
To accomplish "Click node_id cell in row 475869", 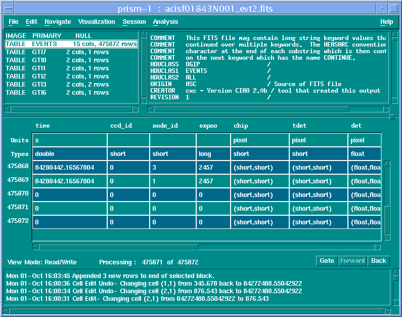I will tap(172, 181).
